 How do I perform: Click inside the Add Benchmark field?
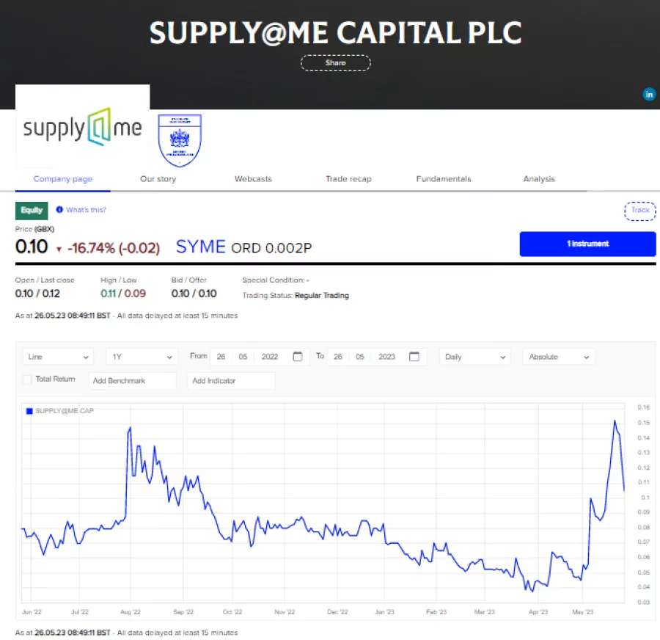(x=132, y=381)
